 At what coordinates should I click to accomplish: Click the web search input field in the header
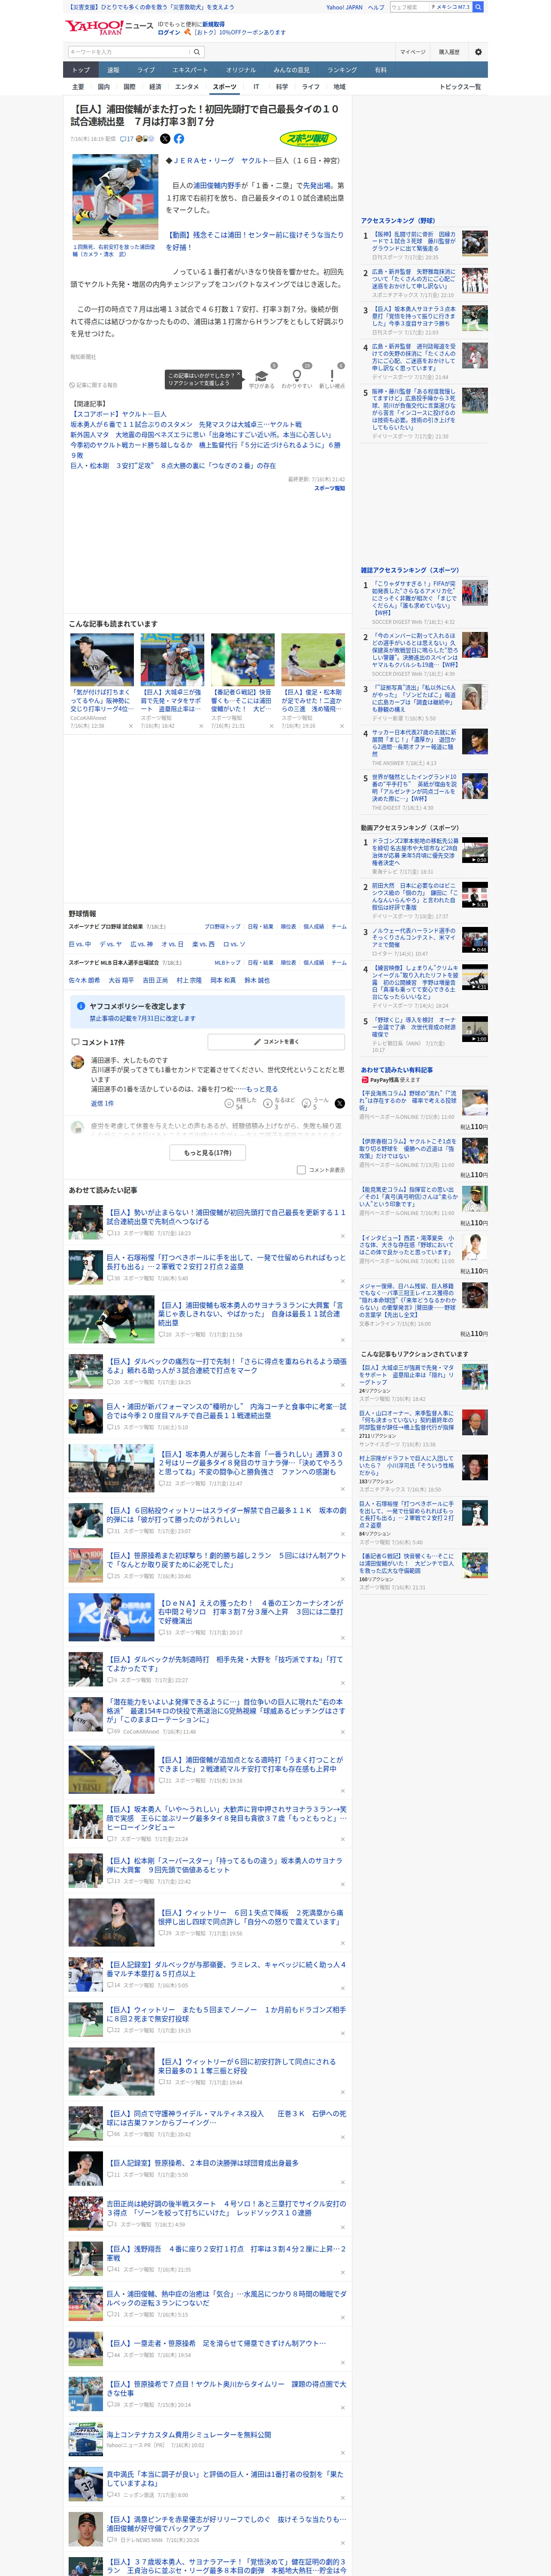click(410, 7)
